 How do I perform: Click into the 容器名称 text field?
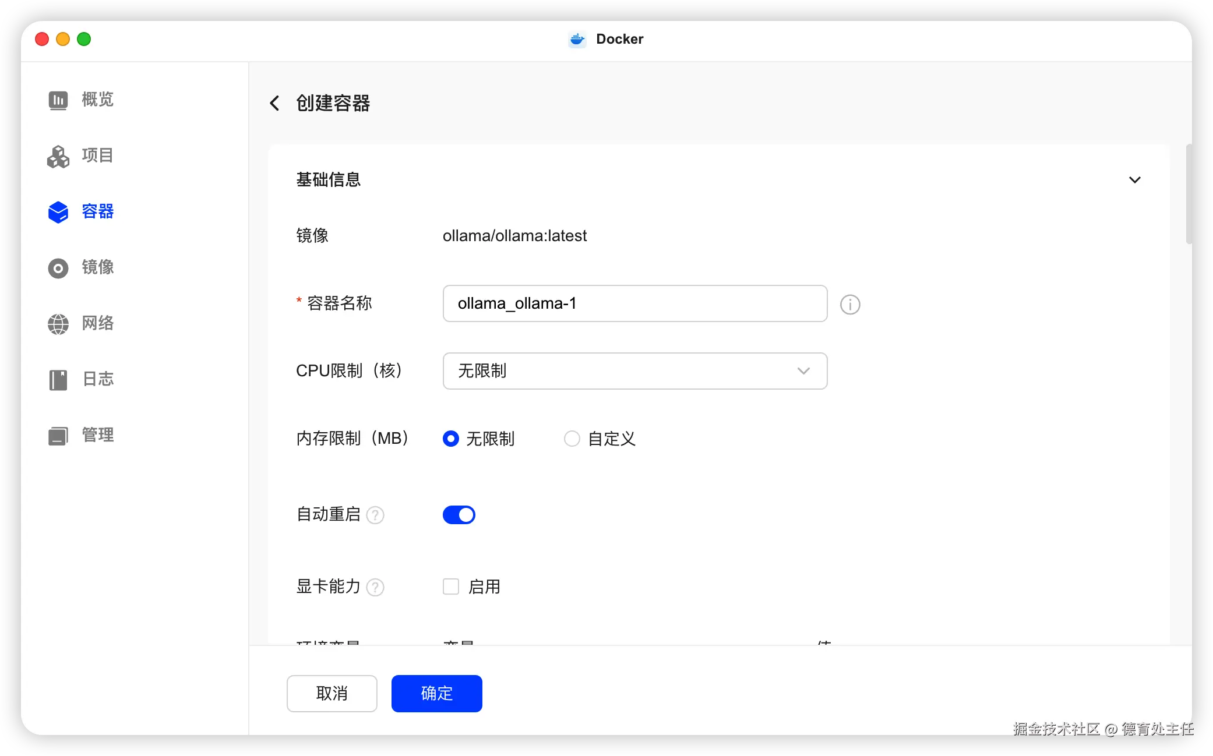(635, 303)
